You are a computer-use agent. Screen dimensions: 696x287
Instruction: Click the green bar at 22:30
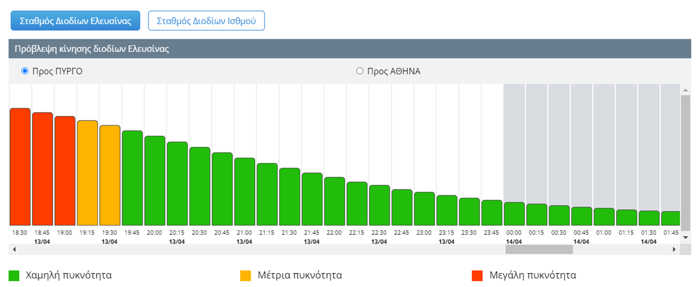tap(379, 205)
